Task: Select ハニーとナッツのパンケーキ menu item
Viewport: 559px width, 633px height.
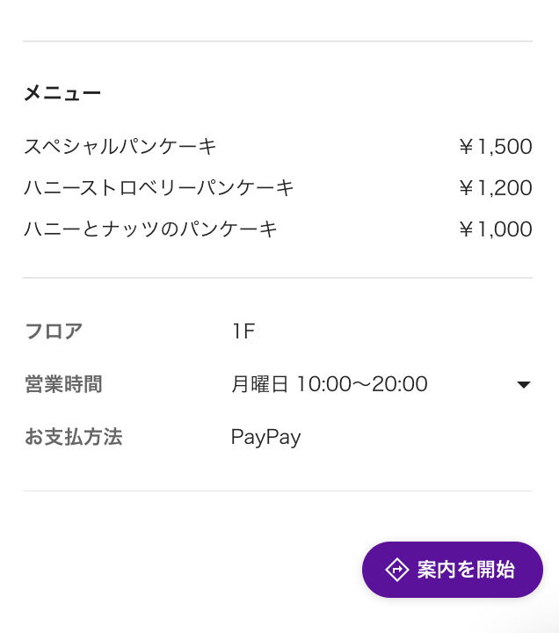Action: point(150,229)
